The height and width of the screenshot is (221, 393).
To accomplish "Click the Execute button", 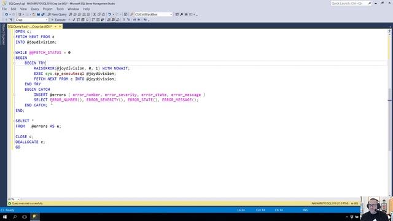I will pos(58,20).
